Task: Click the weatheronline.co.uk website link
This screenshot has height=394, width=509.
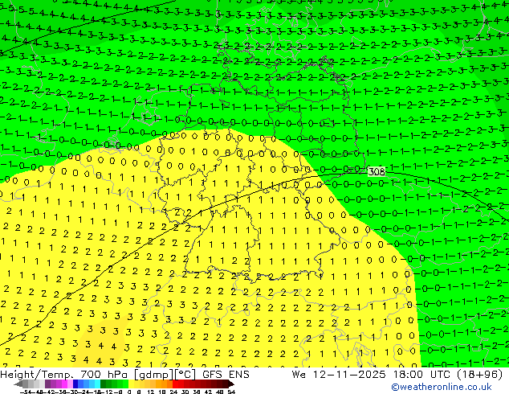Action: pyautogui.click(x=442, y=387)
